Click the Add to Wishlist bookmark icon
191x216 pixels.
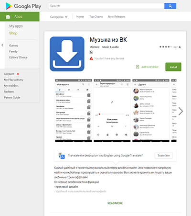[138, 67]
